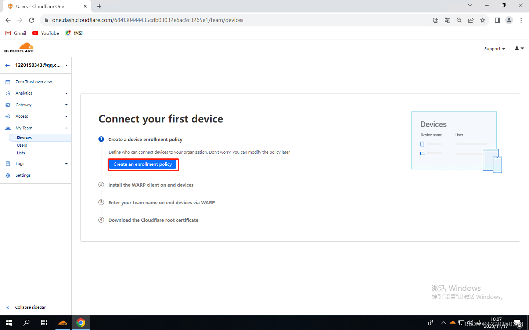Click the Access icon in sidebar

tap(8, 116)
